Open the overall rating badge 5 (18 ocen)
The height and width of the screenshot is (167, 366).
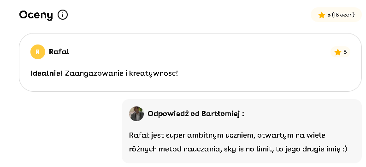336,15
